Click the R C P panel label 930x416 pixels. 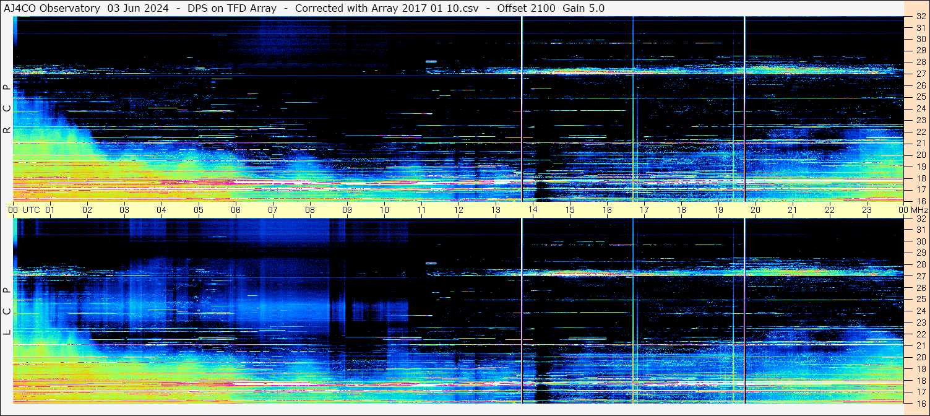tap(7, 108)
